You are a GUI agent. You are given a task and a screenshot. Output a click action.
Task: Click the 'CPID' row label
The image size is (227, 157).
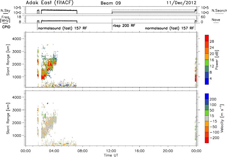point(6,27)
